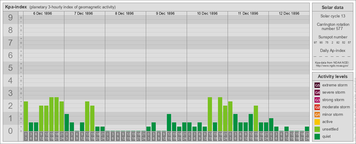Click the G1 minor storm icon
356x144 pixels.
coord(317,115)
